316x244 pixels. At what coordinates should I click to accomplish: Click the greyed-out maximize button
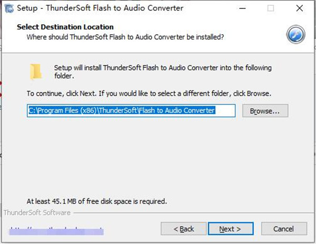(x=271, y=8)
